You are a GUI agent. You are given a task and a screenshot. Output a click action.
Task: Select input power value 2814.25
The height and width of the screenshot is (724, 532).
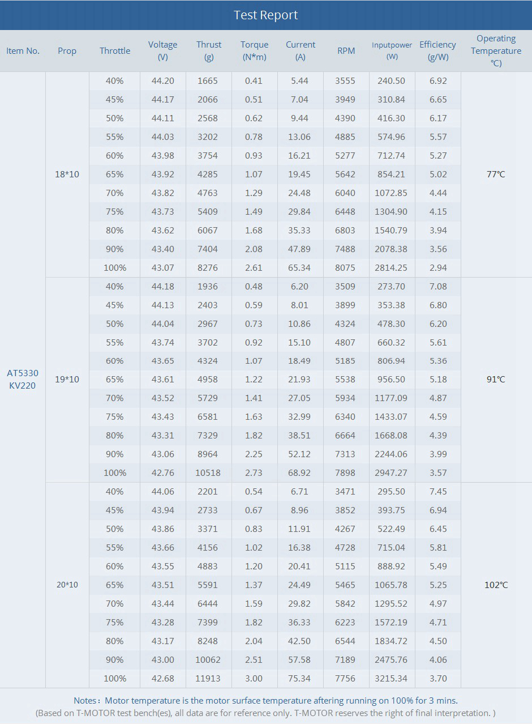[x=391, y=267]
